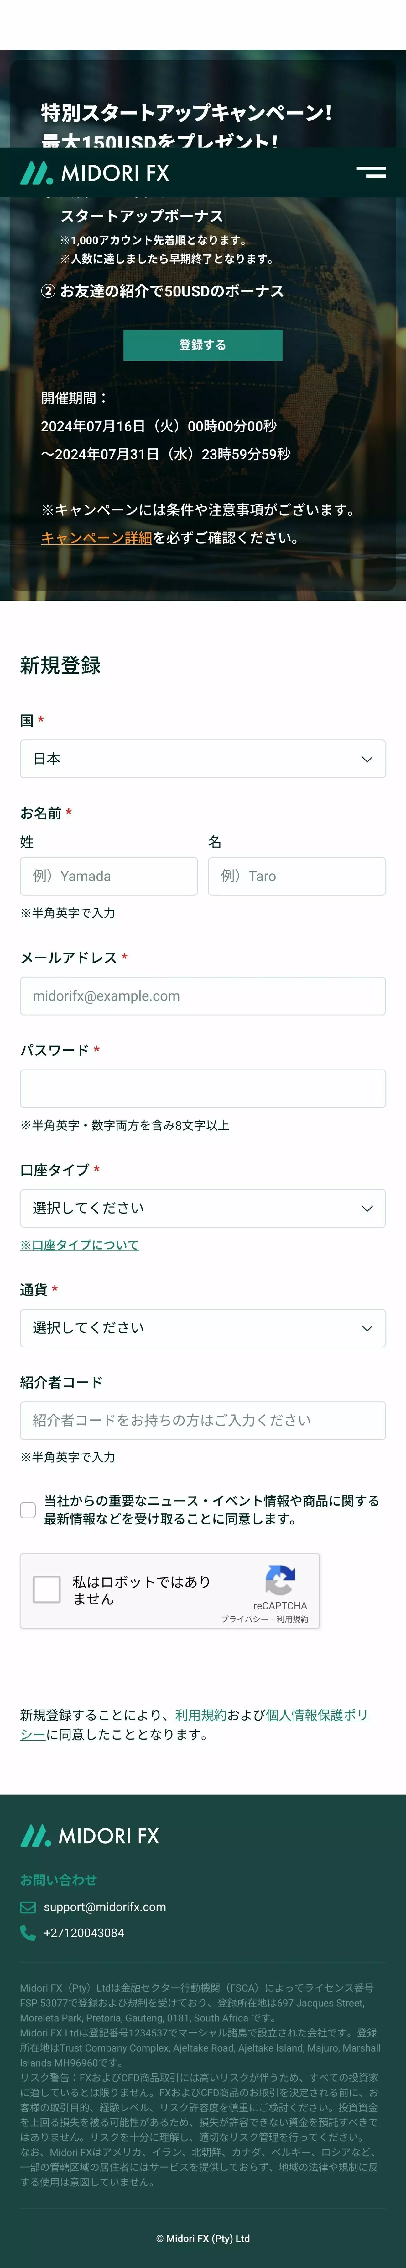Click the 姓 field with Yamada placeholder

109,876
